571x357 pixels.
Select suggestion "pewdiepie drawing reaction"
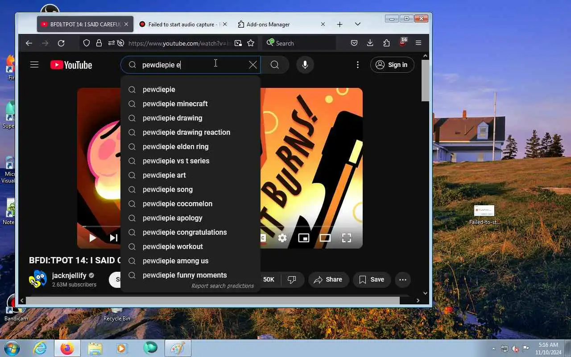190,132
